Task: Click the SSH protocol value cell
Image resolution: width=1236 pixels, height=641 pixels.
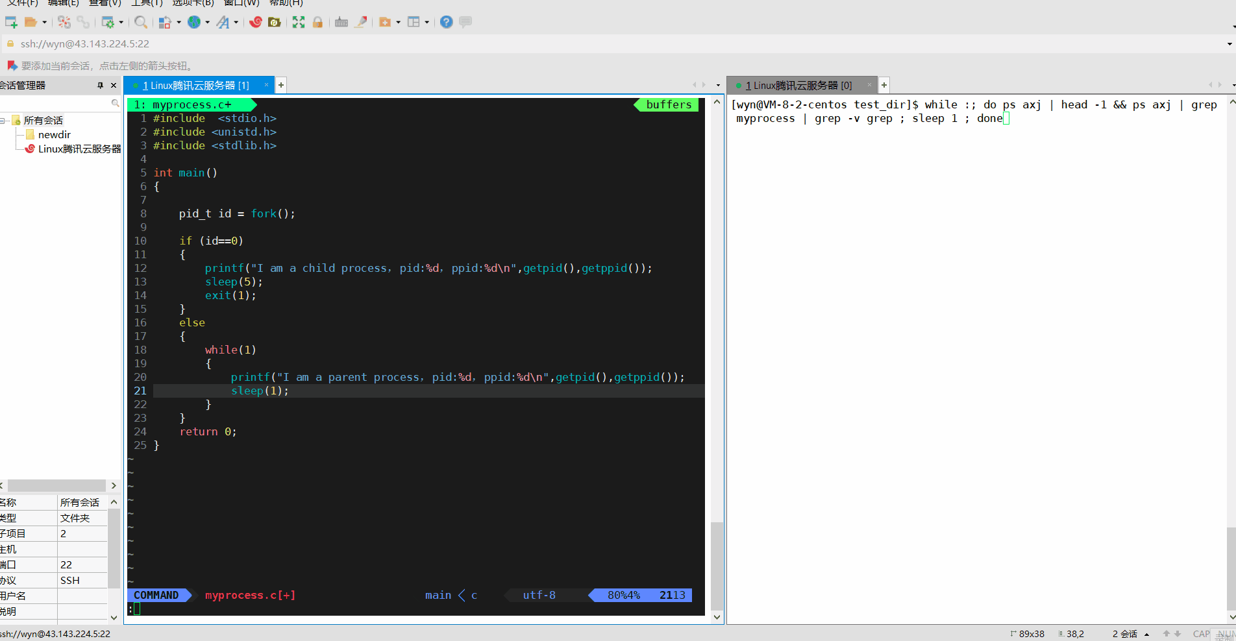Action: [82, 581]
